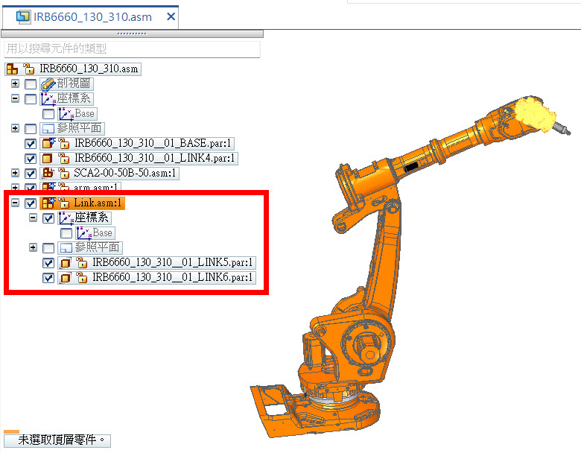Click the lock icon of 01_BASE.par:1
581x453 pixels.
64,143
